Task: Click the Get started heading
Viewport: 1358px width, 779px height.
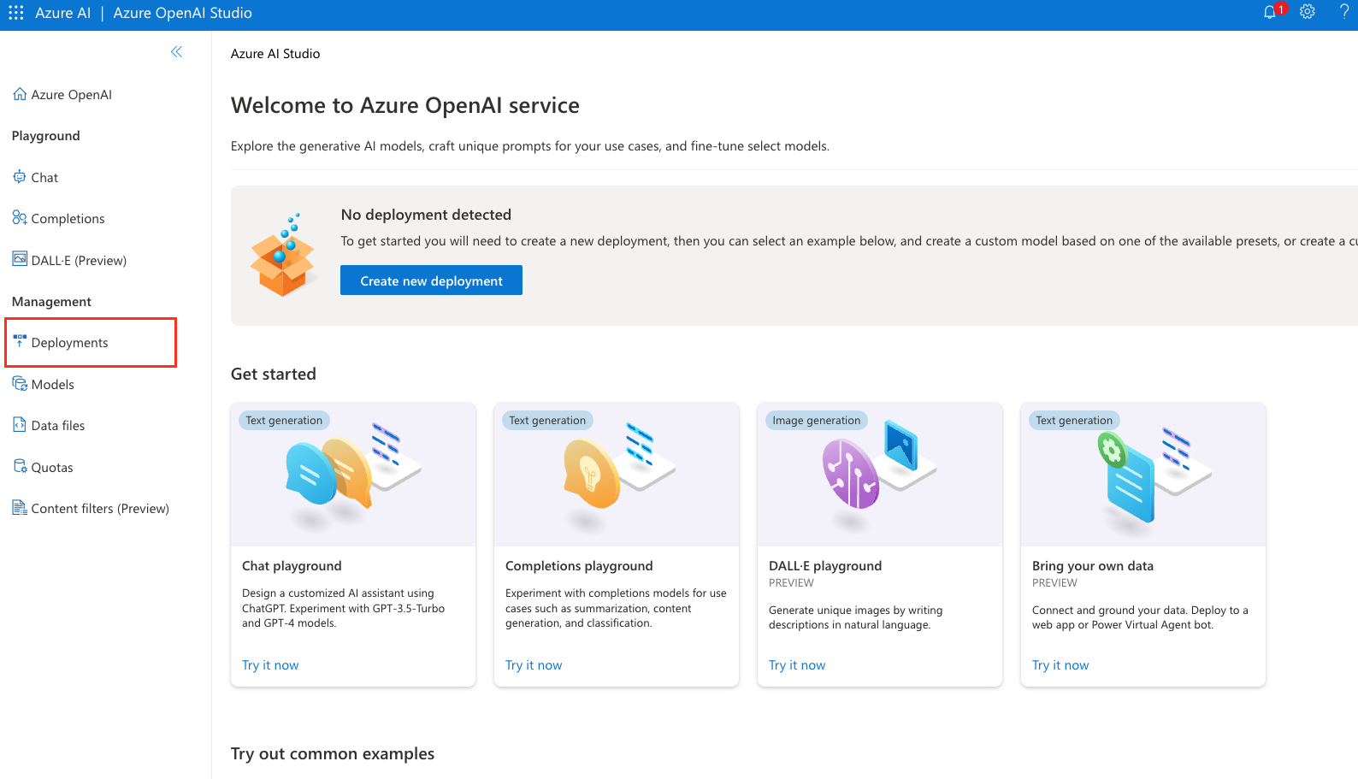Action: click(x=274, y=374)
